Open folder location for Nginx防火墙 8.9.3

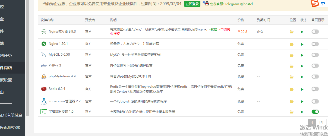tap(292, 32)
